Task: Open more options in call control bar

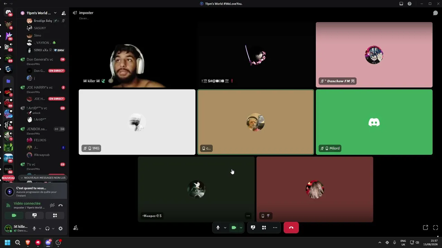Action: click(275, 228)
